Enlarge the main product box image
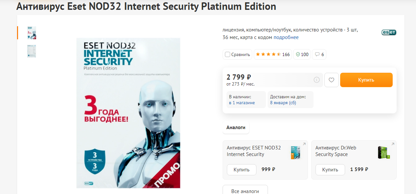This screenshot has height=194, width=416. [128, 113]
